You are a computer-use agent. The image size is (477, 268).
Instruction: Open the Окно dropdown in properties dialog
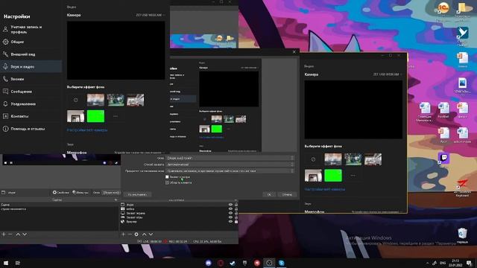tap(230, 158)
